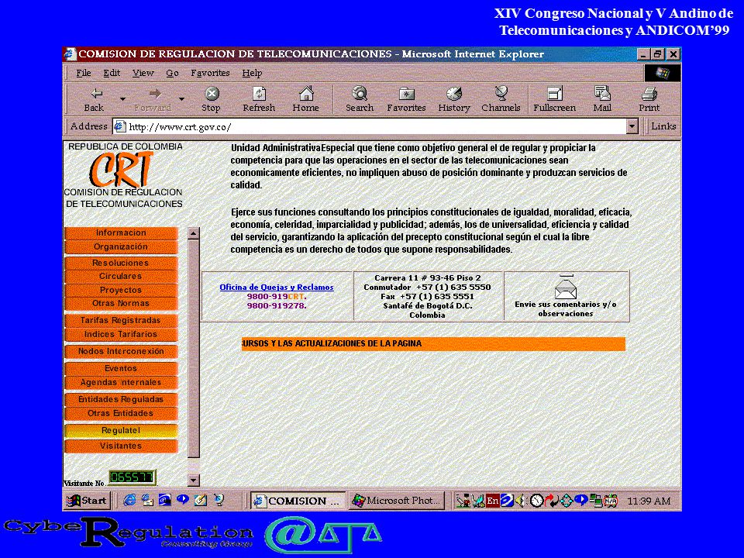Image resolution: width=744 pixels, height=558 pixels.
Task: Expand the Forward history dropdown arrow
Action: [x=181, y=99]
